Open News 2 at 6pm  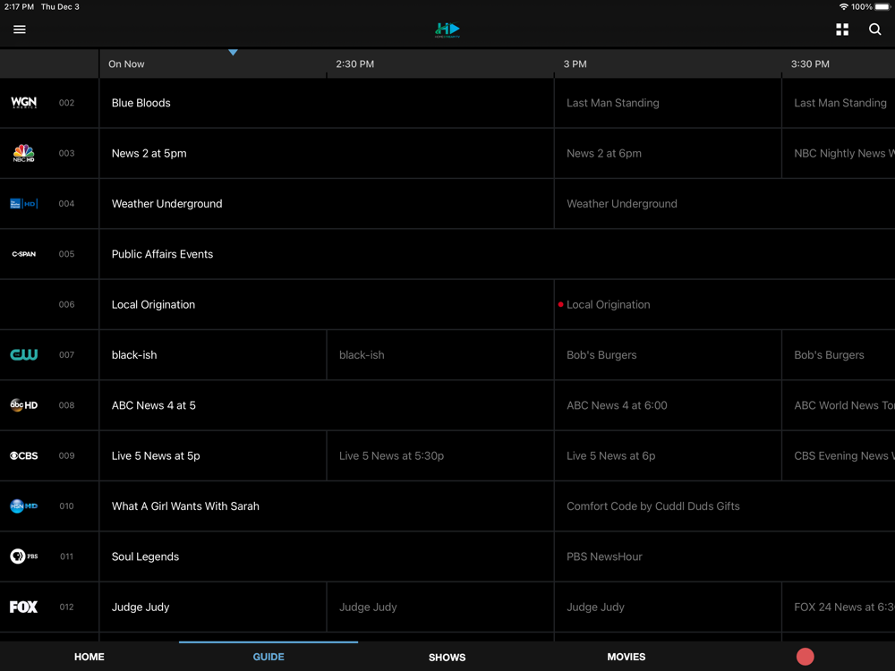(x=668, y=153)
